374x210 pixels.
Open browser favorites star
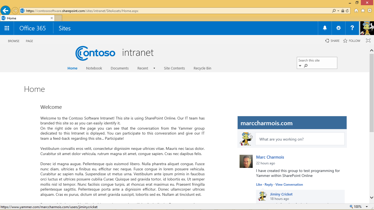[363, 11]
